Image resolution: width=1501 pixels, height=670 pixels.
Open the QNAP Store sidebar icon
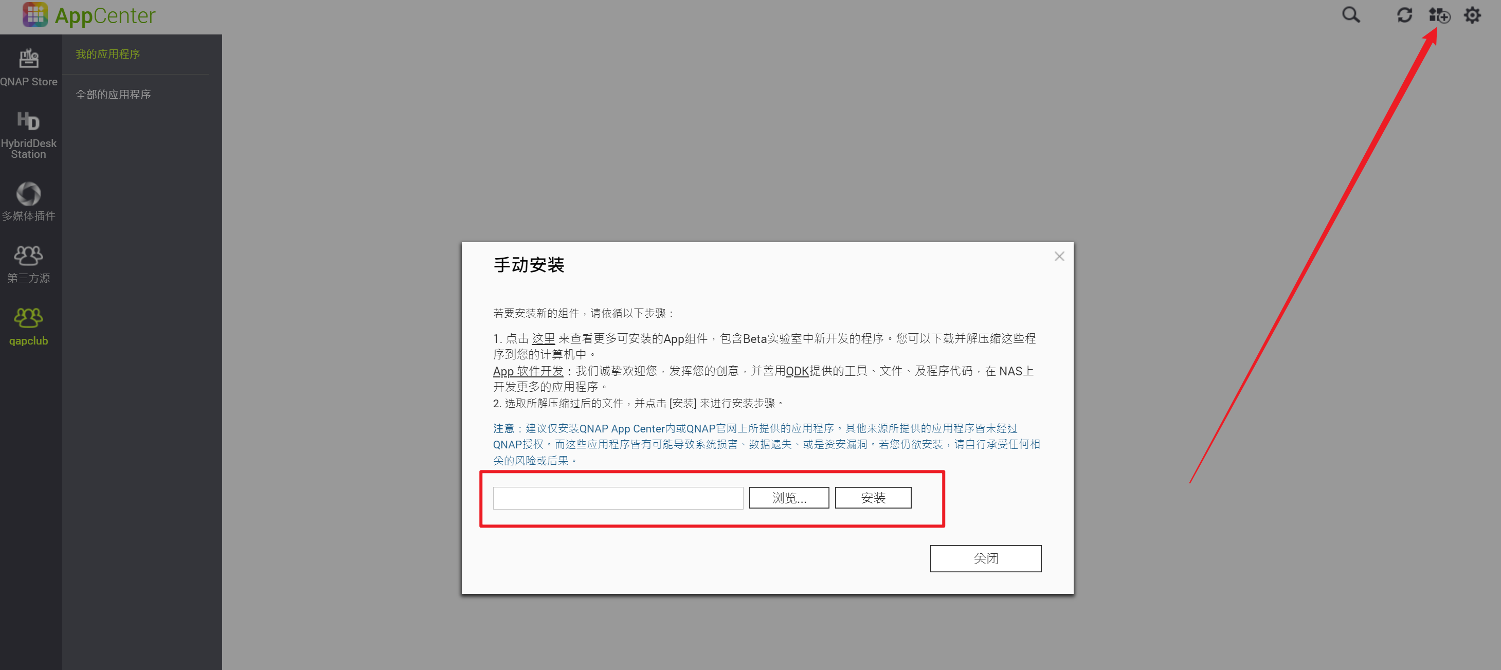pos(29,67)
